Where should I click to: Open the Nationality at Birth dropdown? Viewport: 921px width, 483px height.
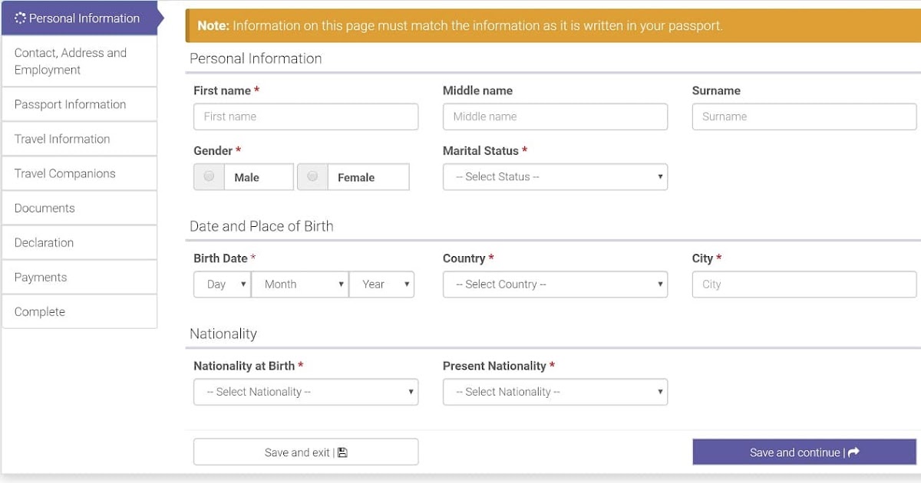pyautogui.click(x=305, y=392)
